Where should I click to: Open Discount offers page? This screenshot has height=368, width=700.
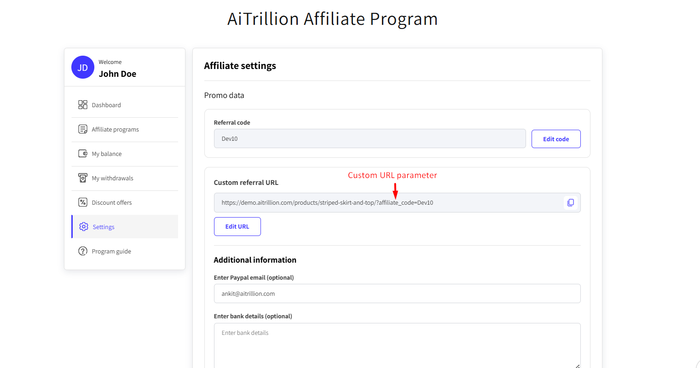(112, 202)
